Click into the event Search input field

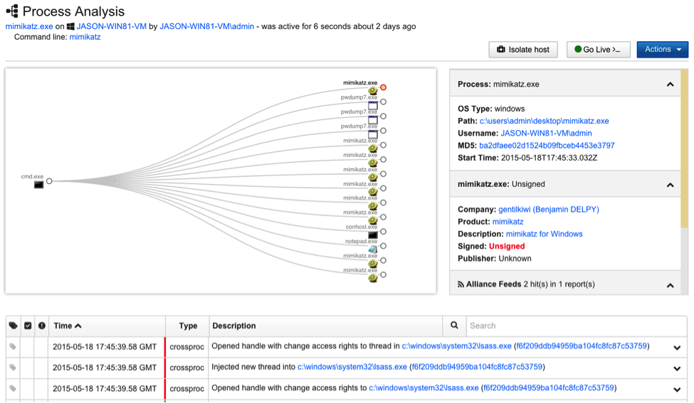pos(575,326)
